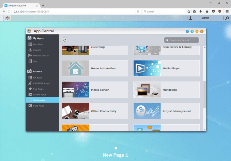This screenshot has width=231, height=161.
Task: Open the browser hamburger menu
Action: pos(227,11)
